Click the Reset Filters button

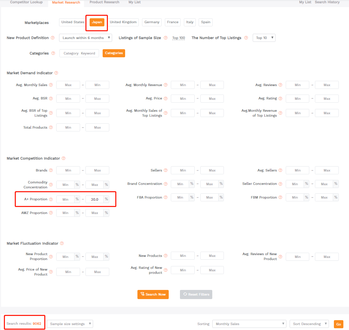pyautogui.click(x=196, y=295)
